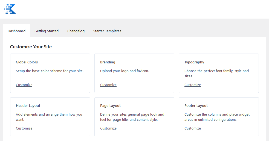The height and width of the screenshot is (141, 269).
Task: Customize link under Global Colors
Action: point(24,85)
